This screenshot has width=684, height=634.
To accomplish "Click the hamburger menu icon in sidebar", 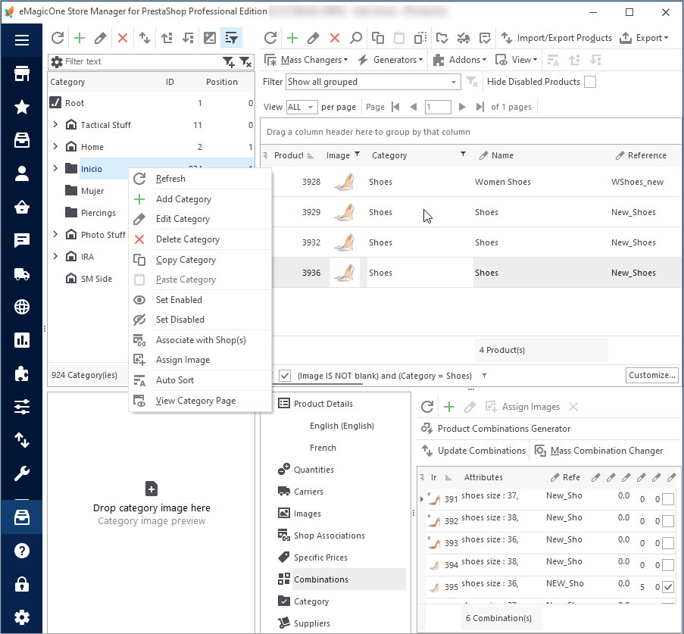I will click(x=22, y=40).
